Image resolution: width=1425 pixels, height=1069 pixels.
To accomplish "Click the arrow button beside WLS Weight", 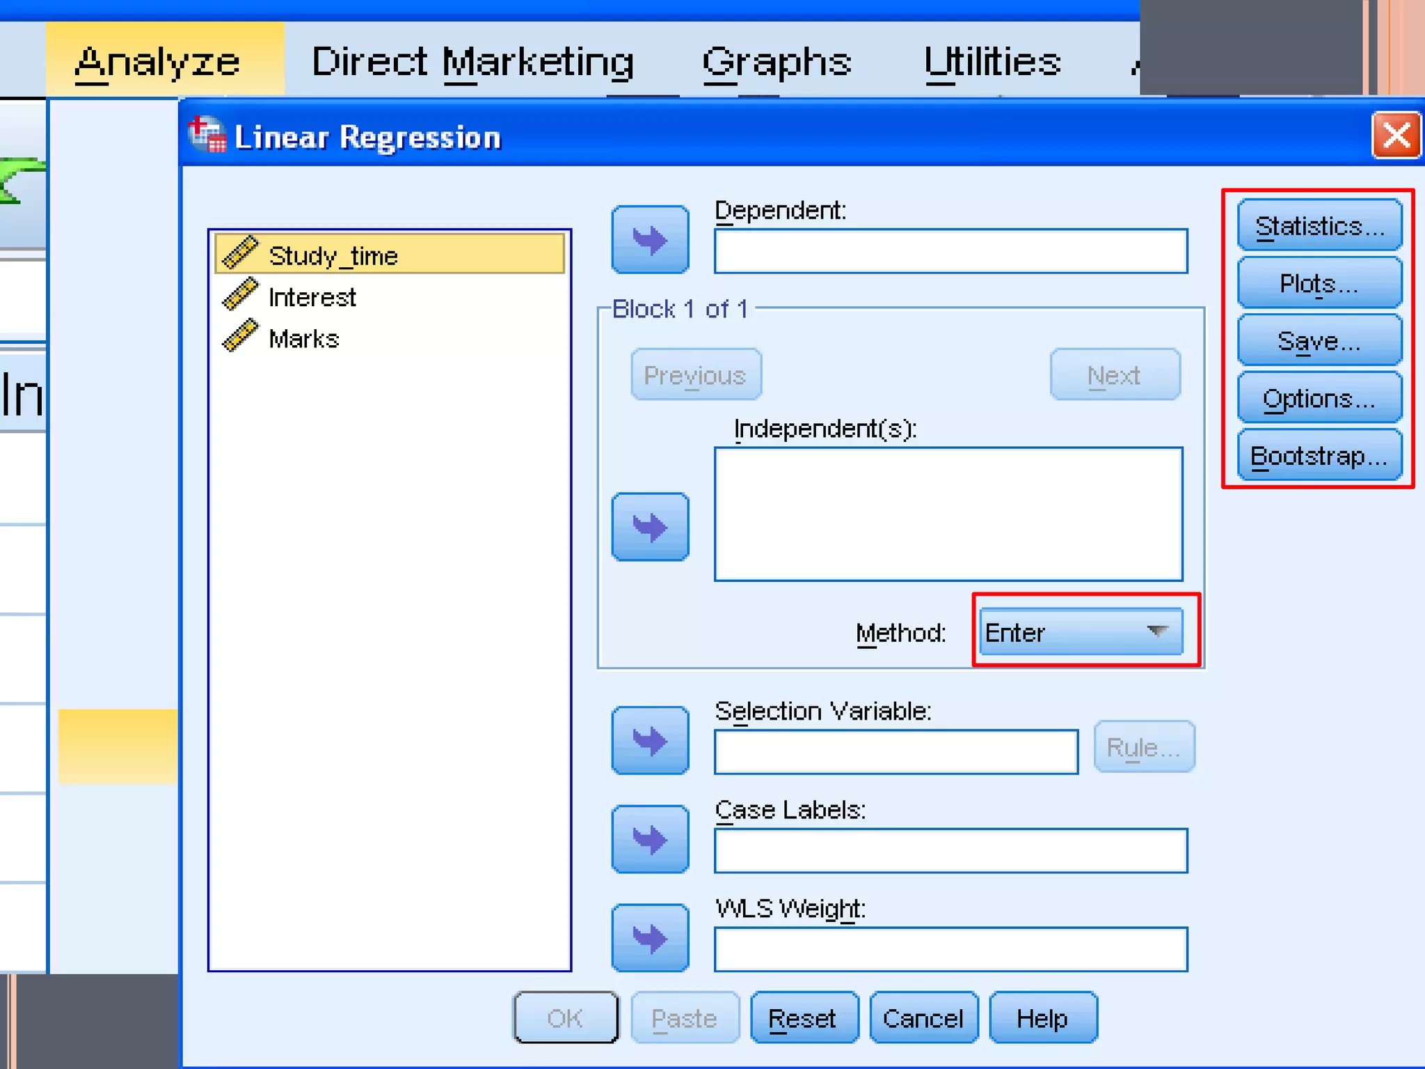I will 650,938.
